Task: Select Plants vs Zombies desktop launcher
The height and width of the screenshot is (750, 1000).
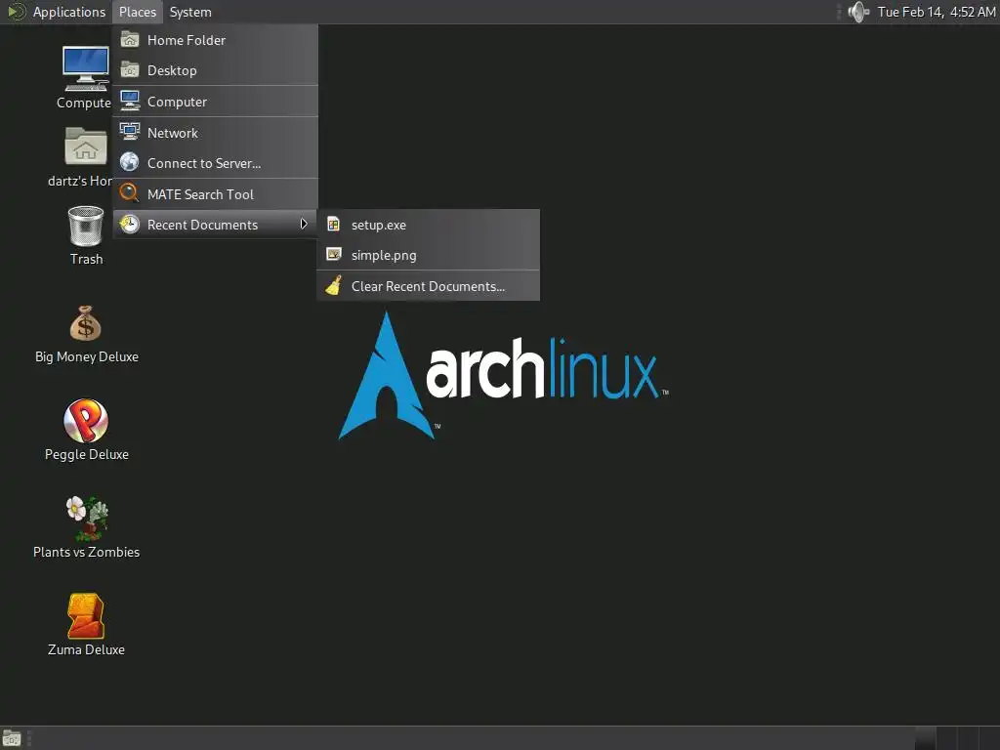Action: point(86,527)
